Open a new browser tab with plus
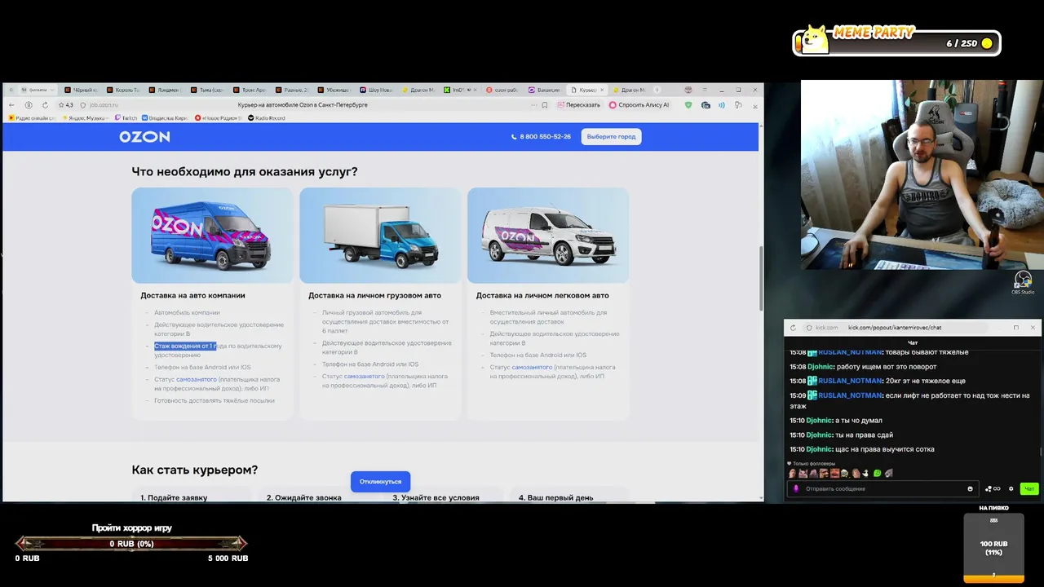This screenshot has width=1044, height=587. pos(657,90)
